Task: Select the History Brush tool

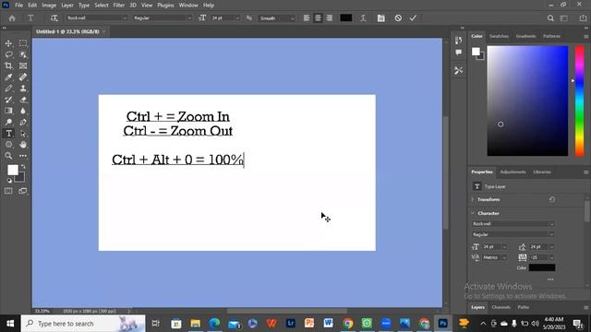Action: [8, 100]
